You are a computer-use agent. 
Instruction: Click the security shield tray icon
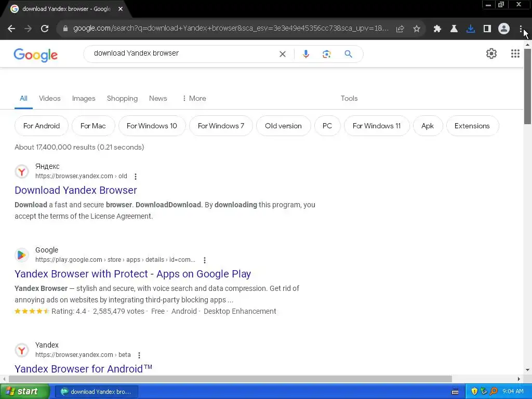[474, 392]
